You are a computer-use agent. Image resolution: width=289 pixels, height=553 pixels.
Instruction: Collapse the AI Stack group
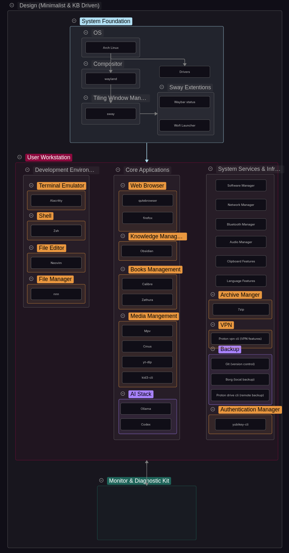click(x=123, y=394)
